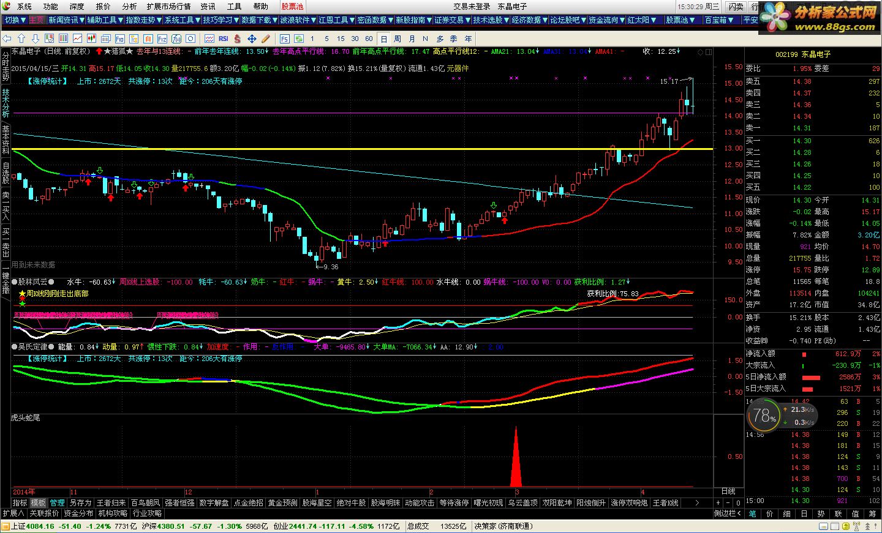Expand the 波浪软件 dropdown
Screen dimensions: 882x533
click(298, 20)
